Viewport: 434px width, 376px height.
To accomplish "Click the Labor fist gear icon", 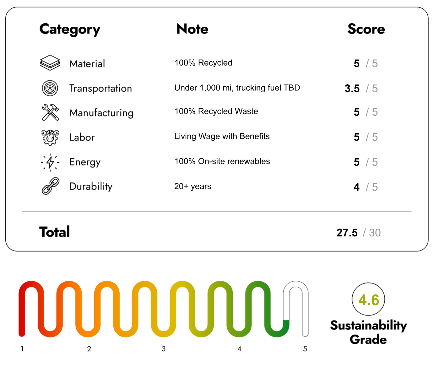I will point(50,137).
